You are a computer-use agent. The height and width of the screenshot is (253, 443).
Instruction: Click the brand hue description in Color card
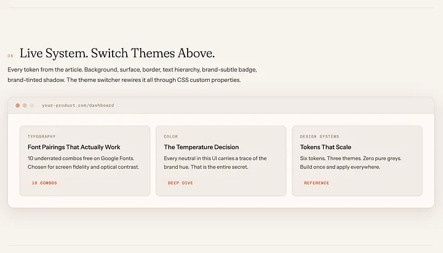coord(215,163)
